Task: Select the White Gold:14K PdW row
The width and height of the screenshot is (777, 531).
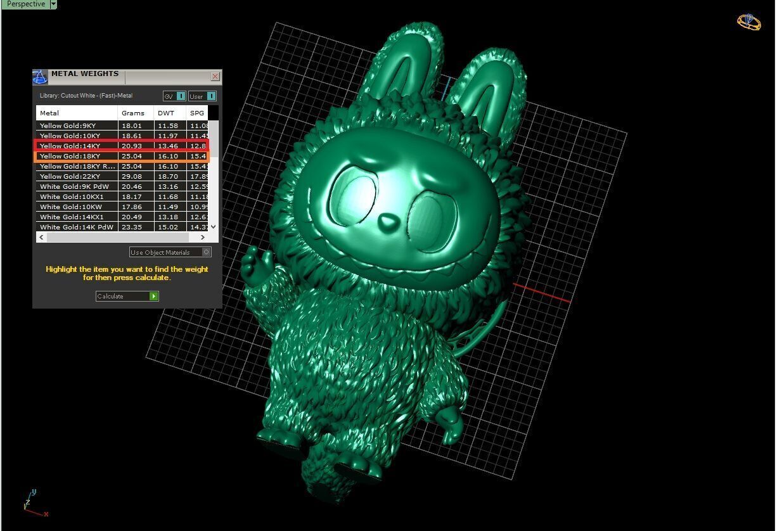Action: 122,227
